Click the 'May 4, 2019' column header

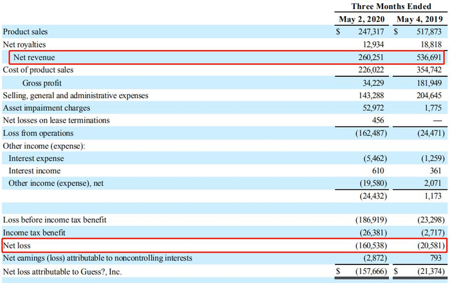[420, 19]
